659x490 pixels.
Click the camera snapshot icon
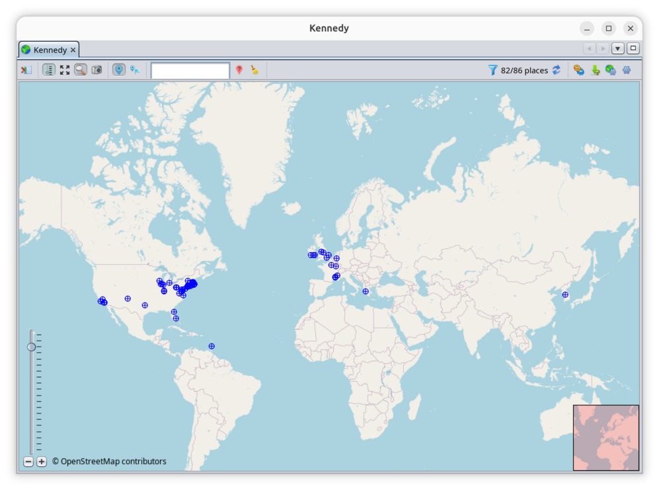97,70
